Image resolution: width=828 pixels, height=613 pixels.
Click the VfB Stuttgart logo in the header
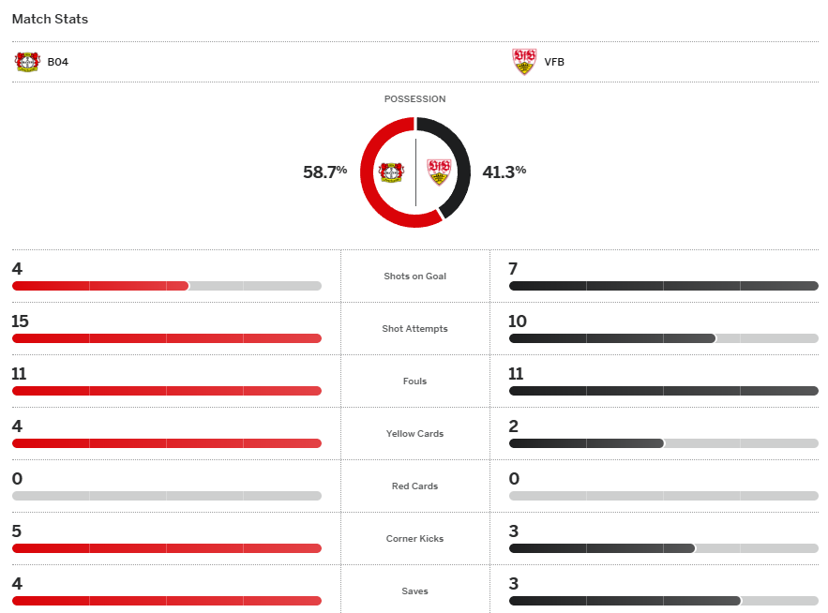coord(524,62)
